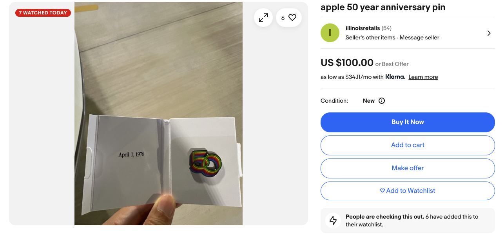Add the pin to cart
Screen dimensions: 504x235
pyautogui.click(x=408, y=145)
